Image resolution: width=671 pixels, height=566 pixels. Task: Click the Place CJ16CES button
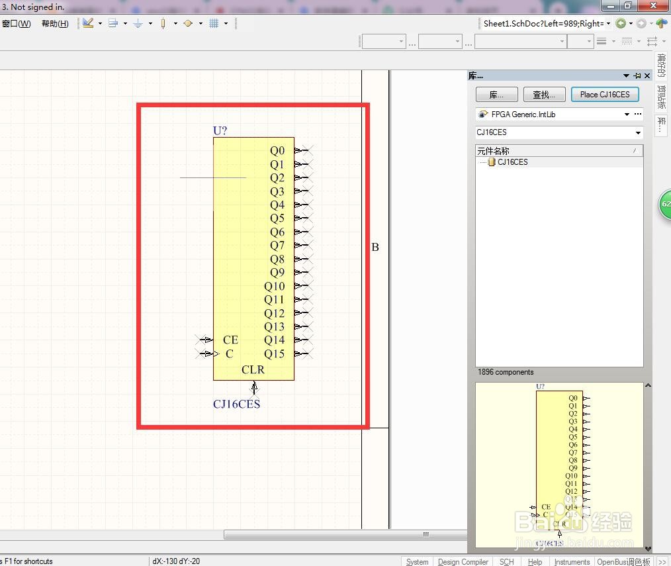tap(605, 95)
